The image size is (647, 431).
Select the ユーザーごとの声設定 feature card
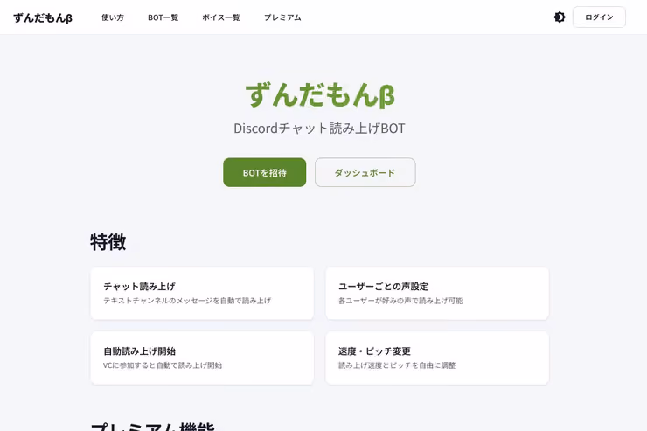[437, 293]
